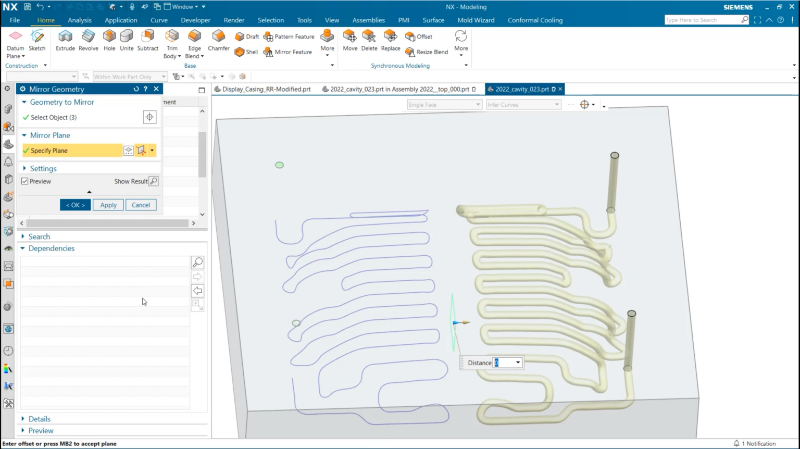Viewport: 800px width, 449px height.
Task: Switch to the Mold Wizard ribbon tab
Action: (x=476, y=20)
